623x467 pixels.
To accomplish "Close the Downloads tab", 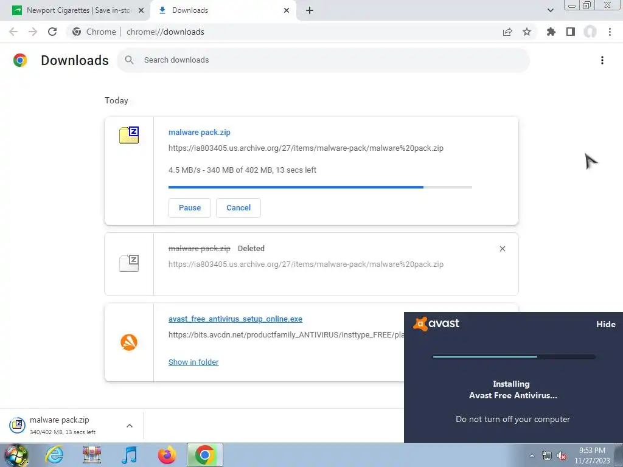I will click(x=287, y=10).
